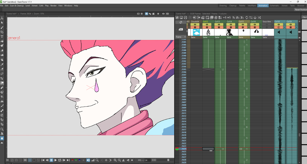Select the Brush tool
Screen dimensions: 307x164
coord(2,27)
